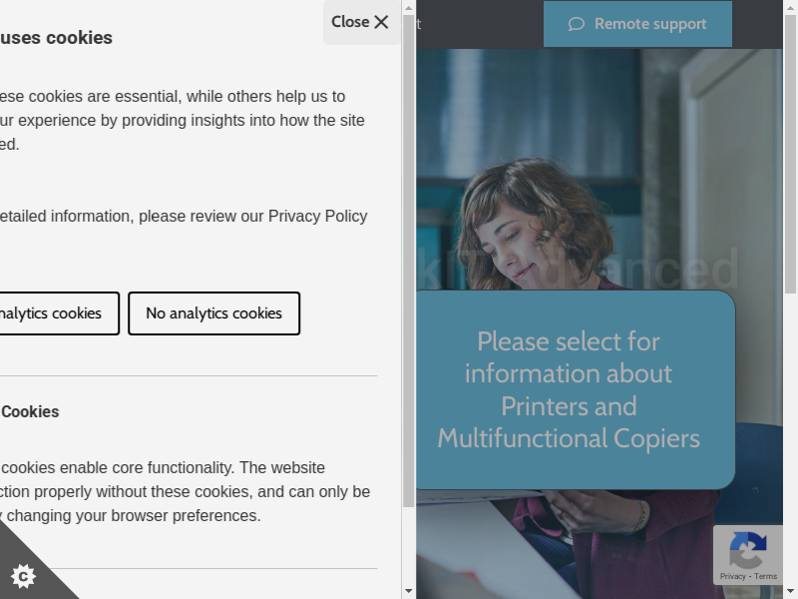Click the cookie panel scrollbar down arrow
Image resolution: width=798 pixels, height=599 pixels.
coord(408,591)
